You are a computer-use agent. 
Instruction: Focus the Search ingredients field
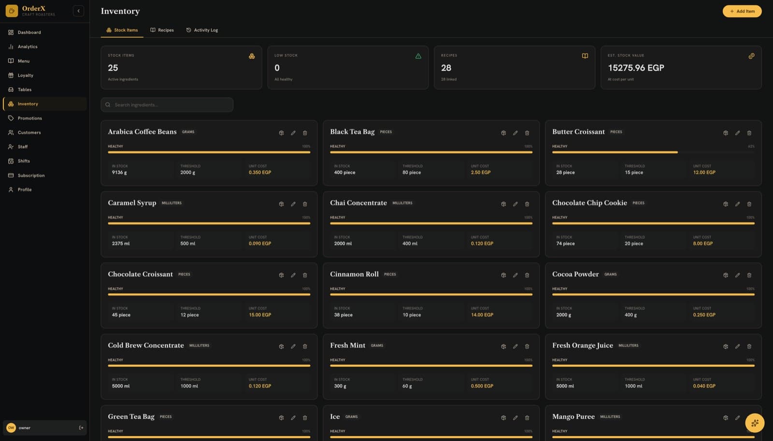point(167,105)
